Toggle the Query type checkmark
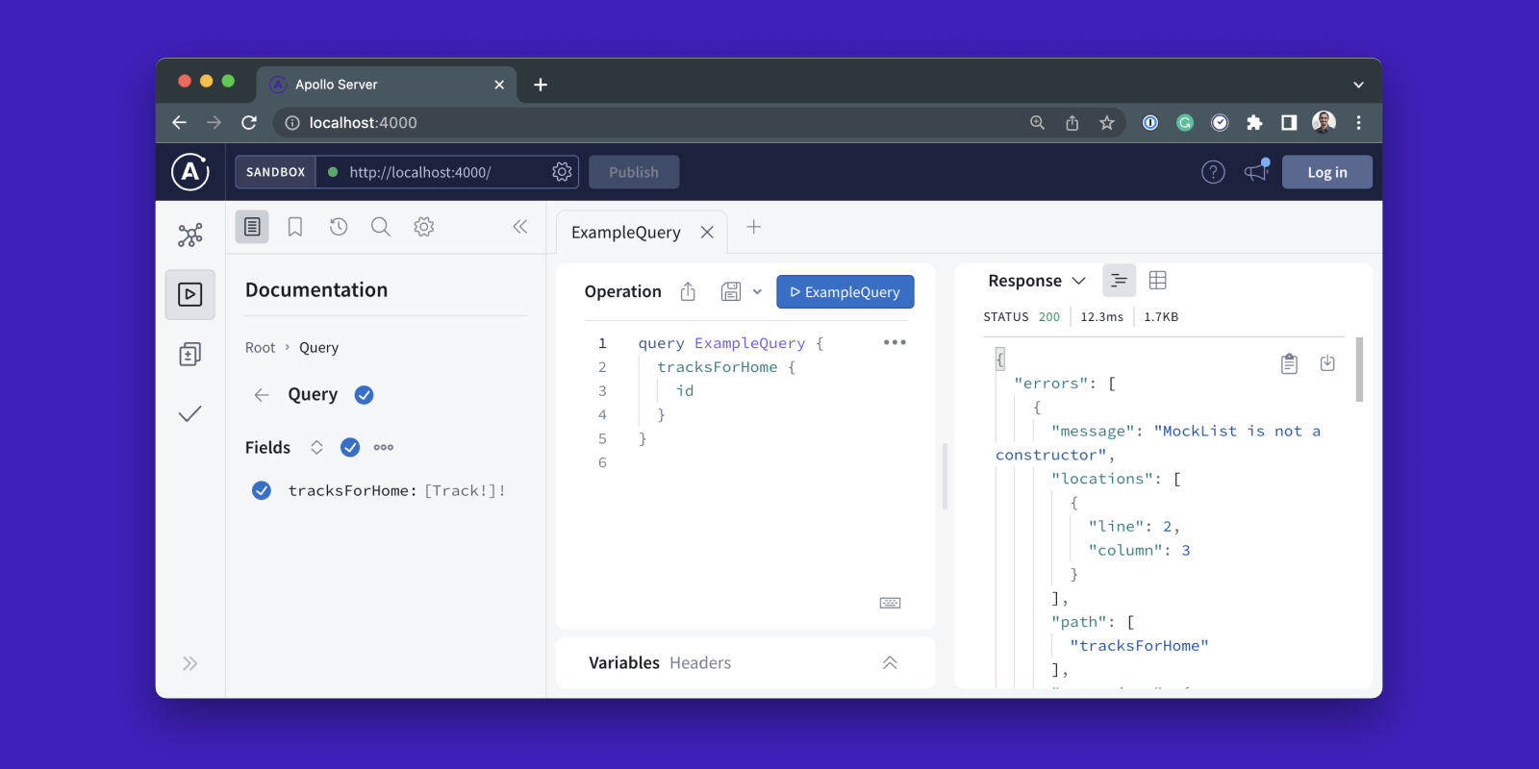Image resolution: width=1539 pixels, height=769 pixels. click(x=364, y=395)
